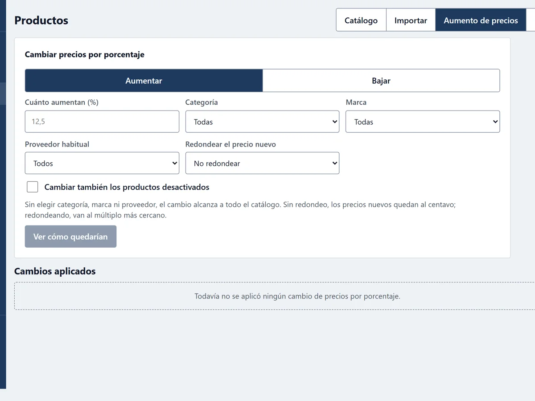Enable changing deactivated products checkbox
Image resolution: width=535 pixels, height=401 pixels.
pos(33,187)
